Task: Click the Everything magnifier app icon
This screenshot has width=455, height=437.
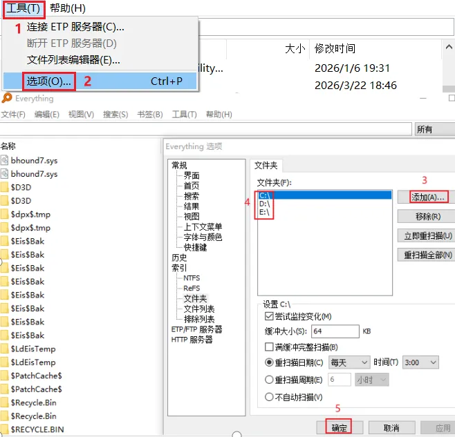Action: pos(6,98)
